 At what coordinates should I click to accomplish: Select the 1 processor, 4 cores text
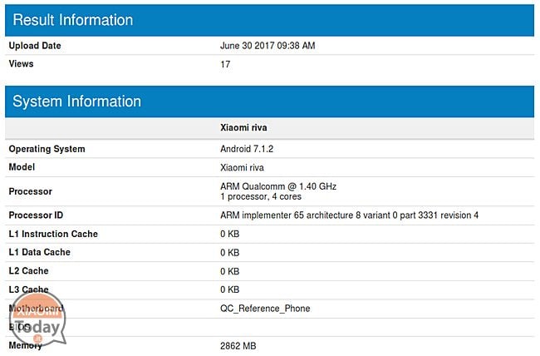tap(261, 196)
